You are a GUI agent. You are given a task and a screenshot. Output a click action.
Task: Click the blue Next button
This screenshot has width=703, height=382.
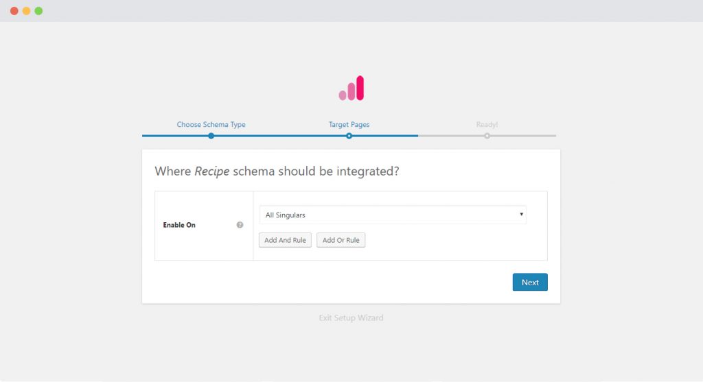point(529,283)
